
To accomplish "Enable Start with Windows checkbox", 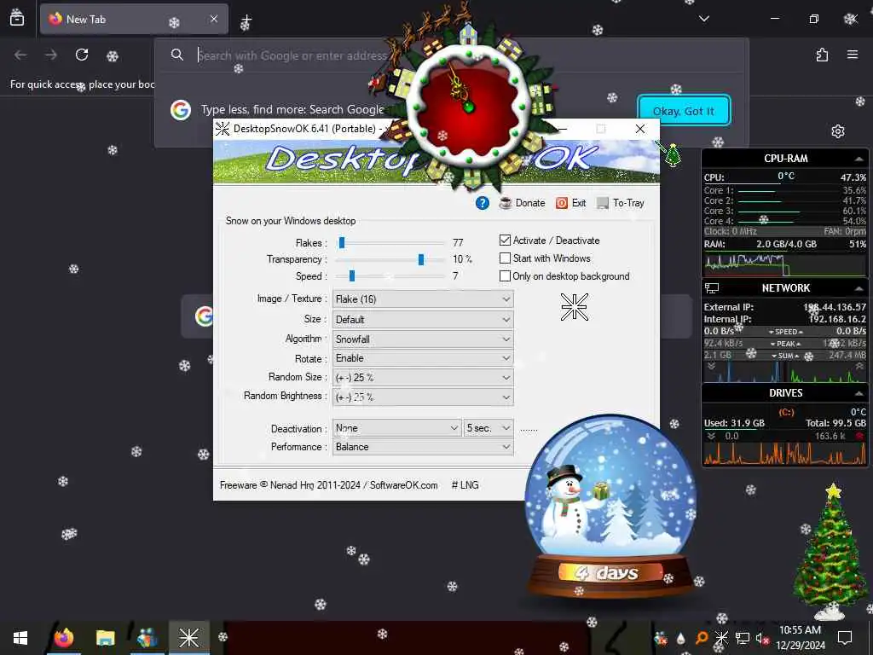I will pos(505,258).
